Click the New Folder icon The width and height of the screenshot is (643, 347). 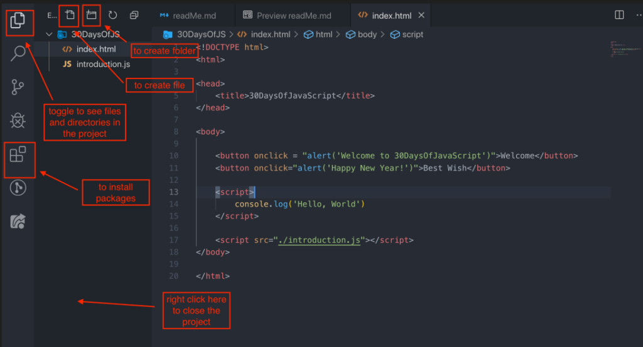tap(91, 15)
